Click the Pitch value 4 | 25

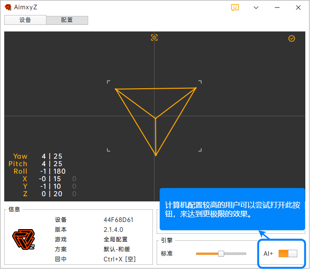[x=52, y=164]
